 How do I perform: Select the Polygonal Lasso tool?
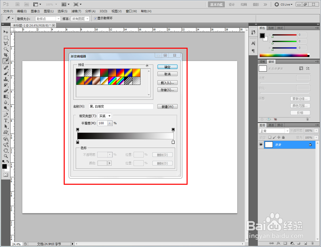click(6, 43)
